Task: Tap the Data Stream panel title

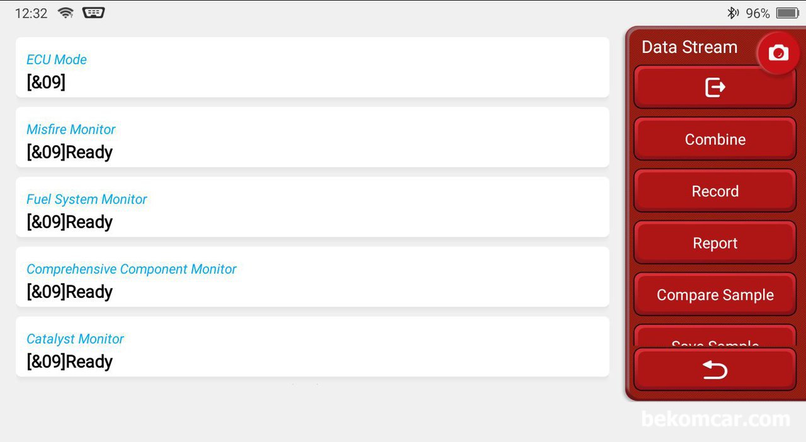Action: tap(690, 47)
